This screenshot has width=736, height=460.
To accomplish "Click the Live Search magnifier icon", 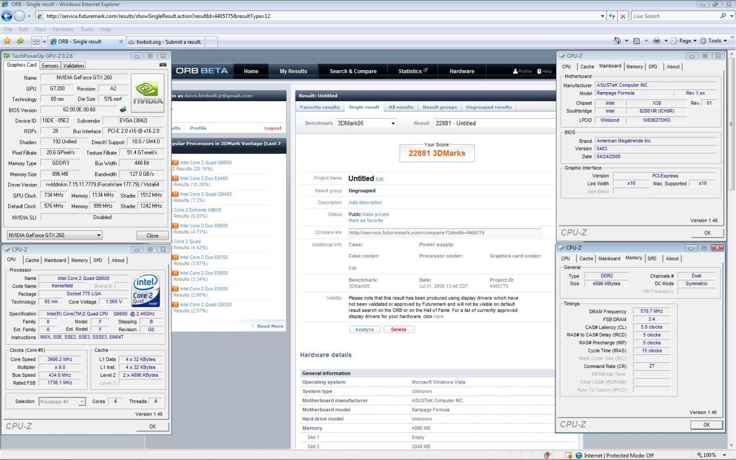I will tap(722, 16).
